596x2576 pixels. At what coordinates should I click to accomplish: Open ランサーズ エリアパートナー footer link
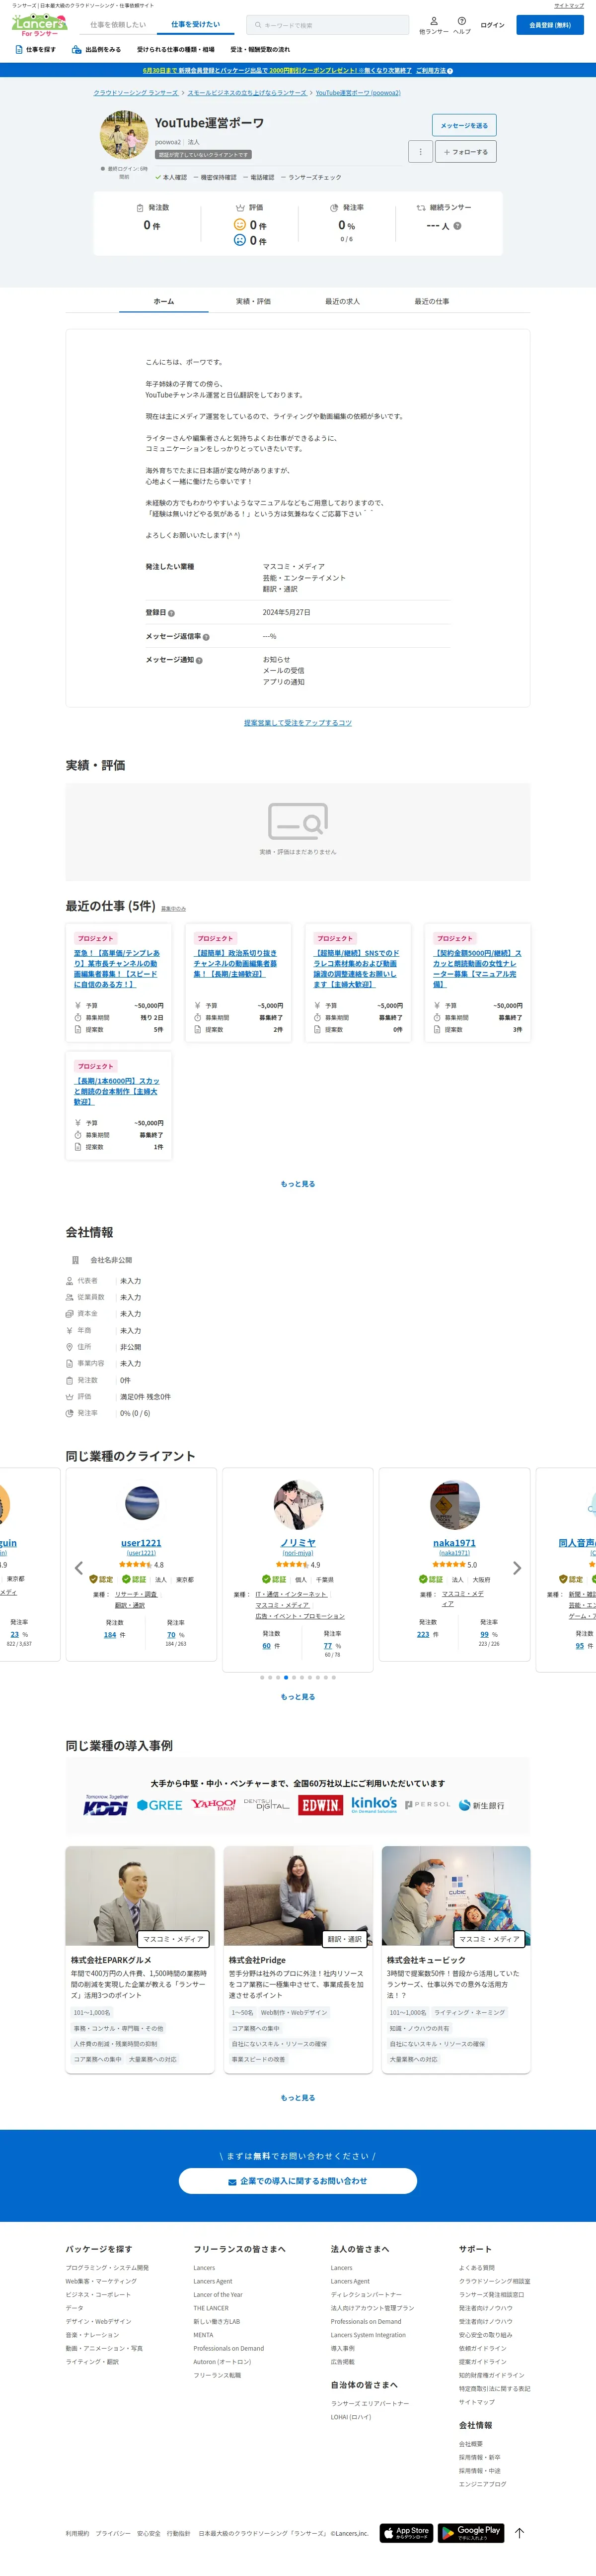370,2403
